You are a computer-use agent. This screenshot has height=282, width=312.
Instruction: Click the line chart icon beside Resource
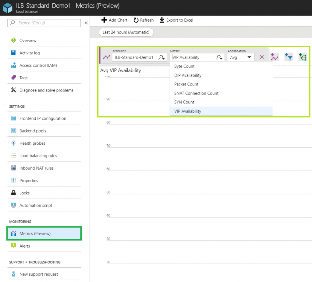pos(106,57)
